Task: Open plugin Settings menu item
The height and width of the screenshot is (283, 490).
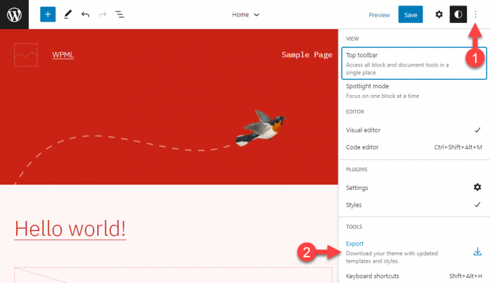Action: (414, 187)
